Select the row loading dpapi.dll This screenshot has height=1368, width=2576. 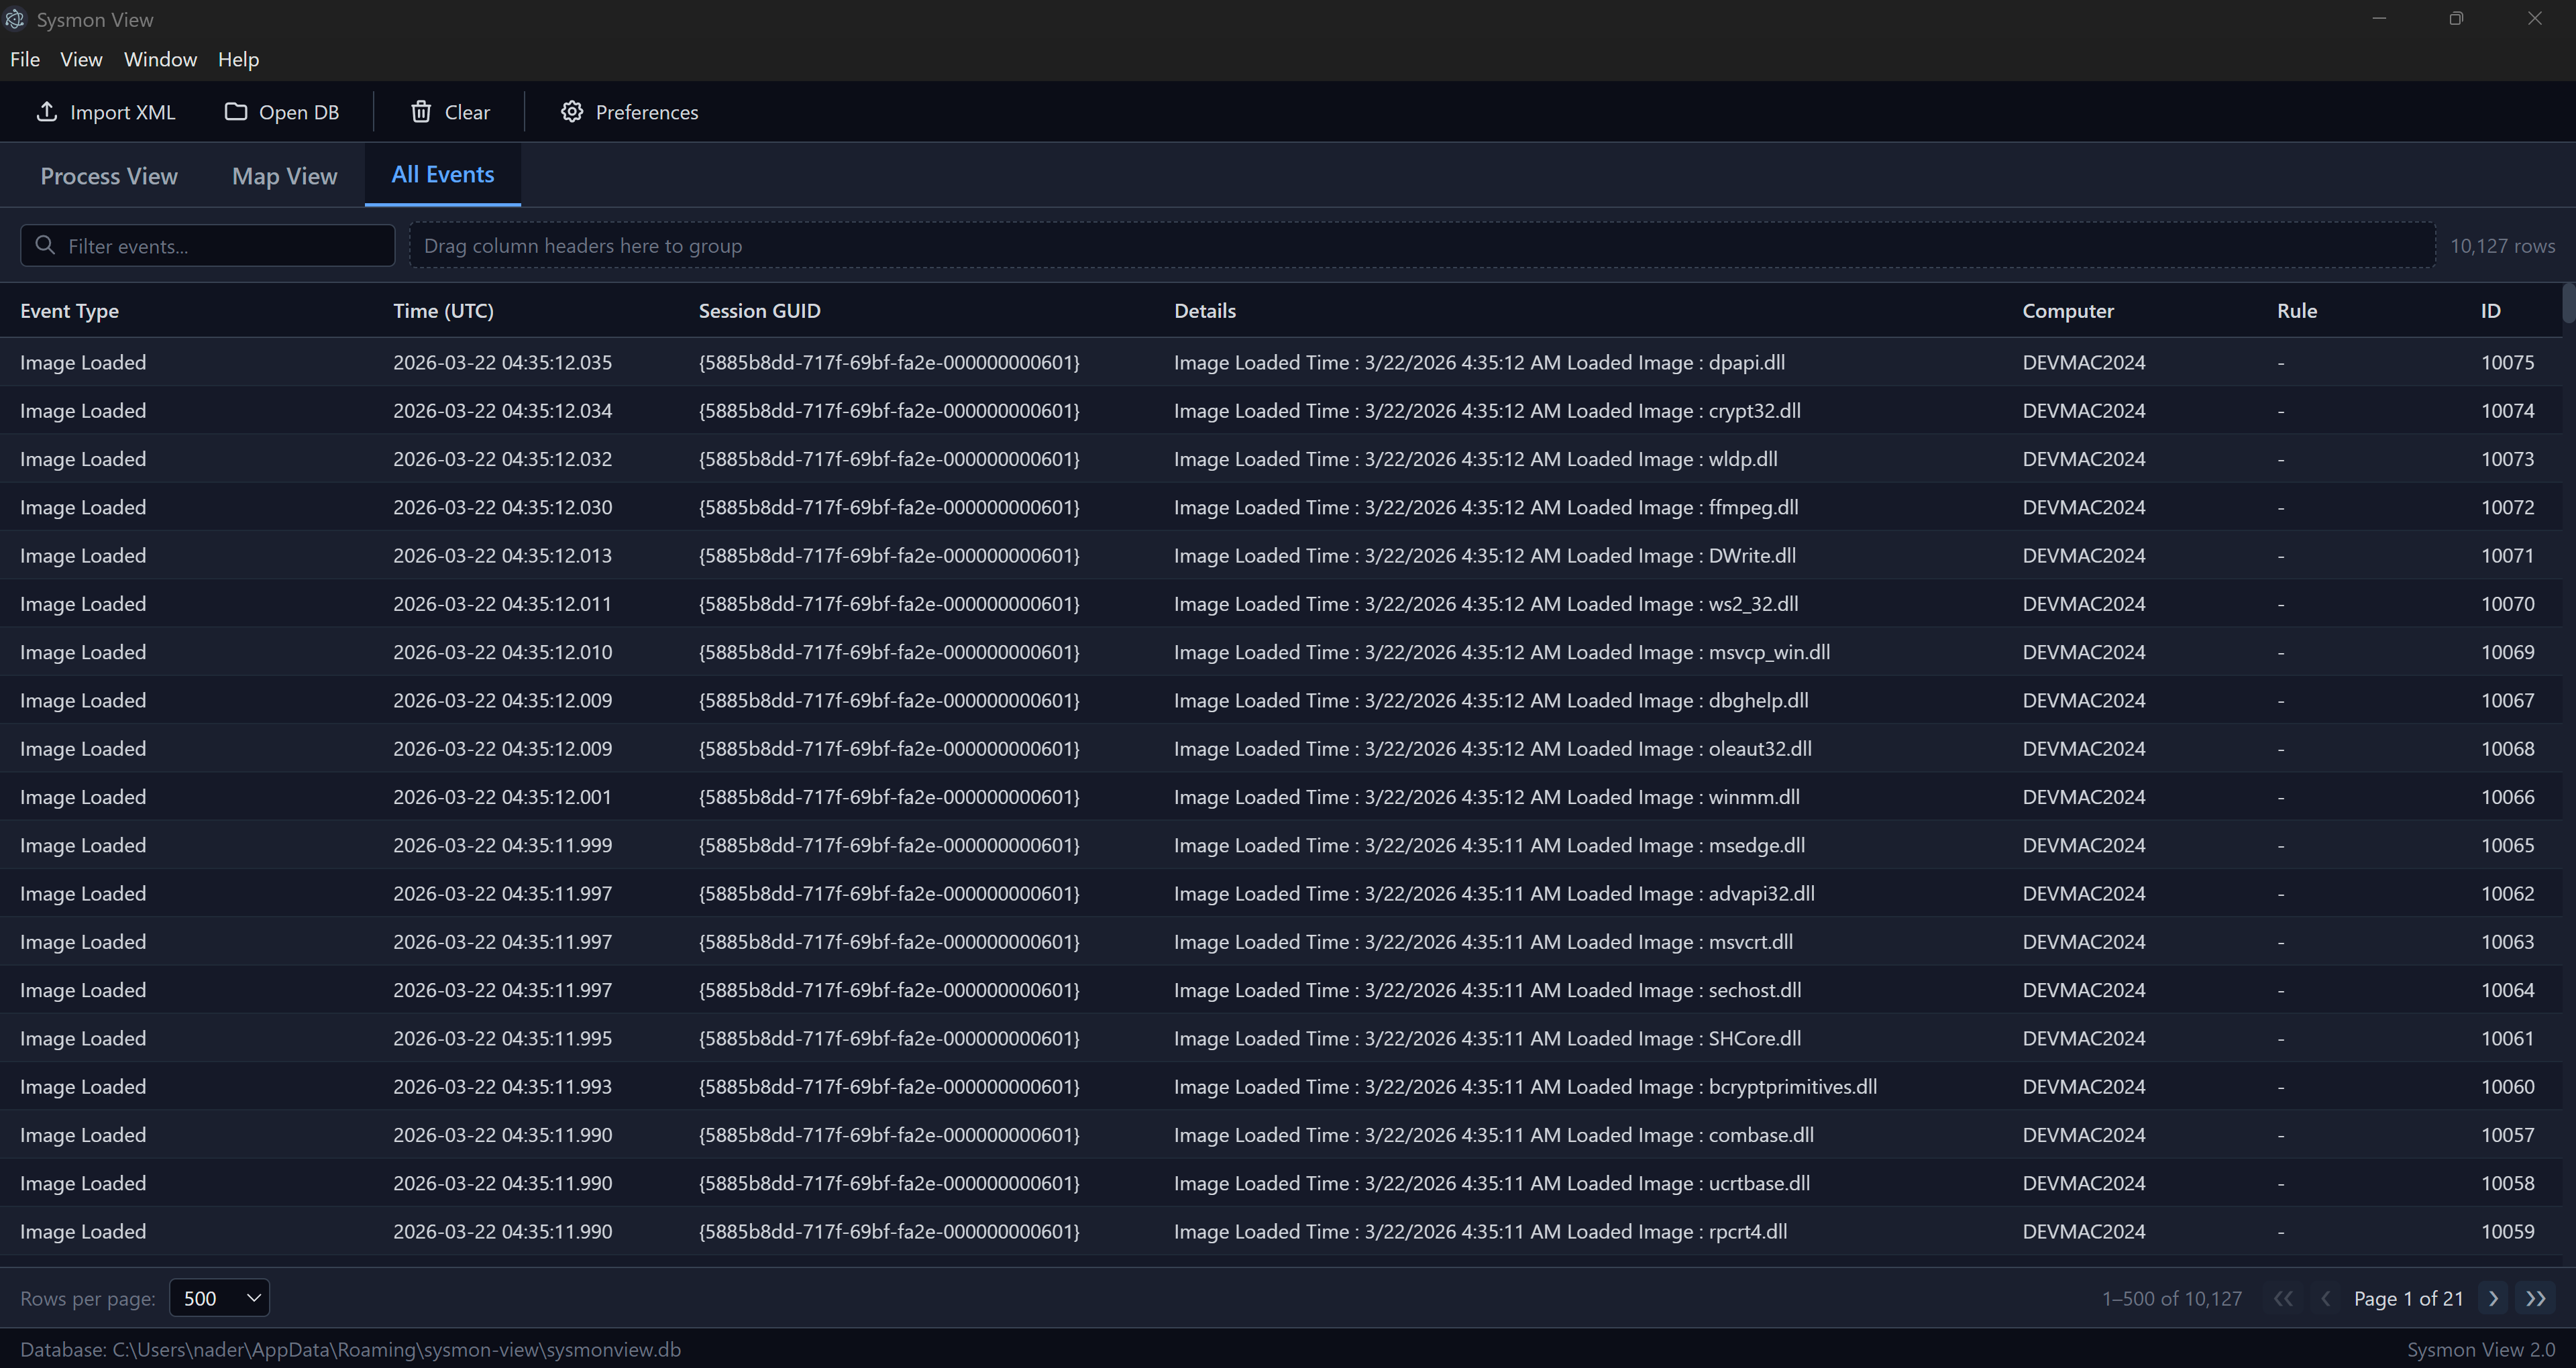(x=1281, y=362)
